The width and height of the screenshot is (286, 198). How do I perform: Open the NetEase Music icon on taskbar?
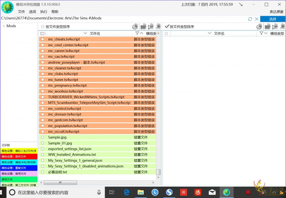pos(198,192)
